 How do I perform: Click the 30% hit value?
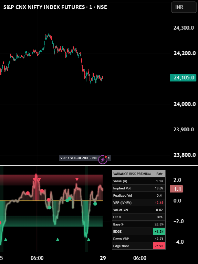pos(159,217)
